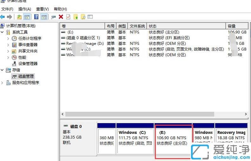The image size is (251, 161).
Task: Click the red X delete icon
Action: coord(61,17)
